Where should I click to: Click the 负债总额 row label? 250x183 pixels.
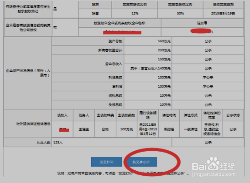point(115,105)
